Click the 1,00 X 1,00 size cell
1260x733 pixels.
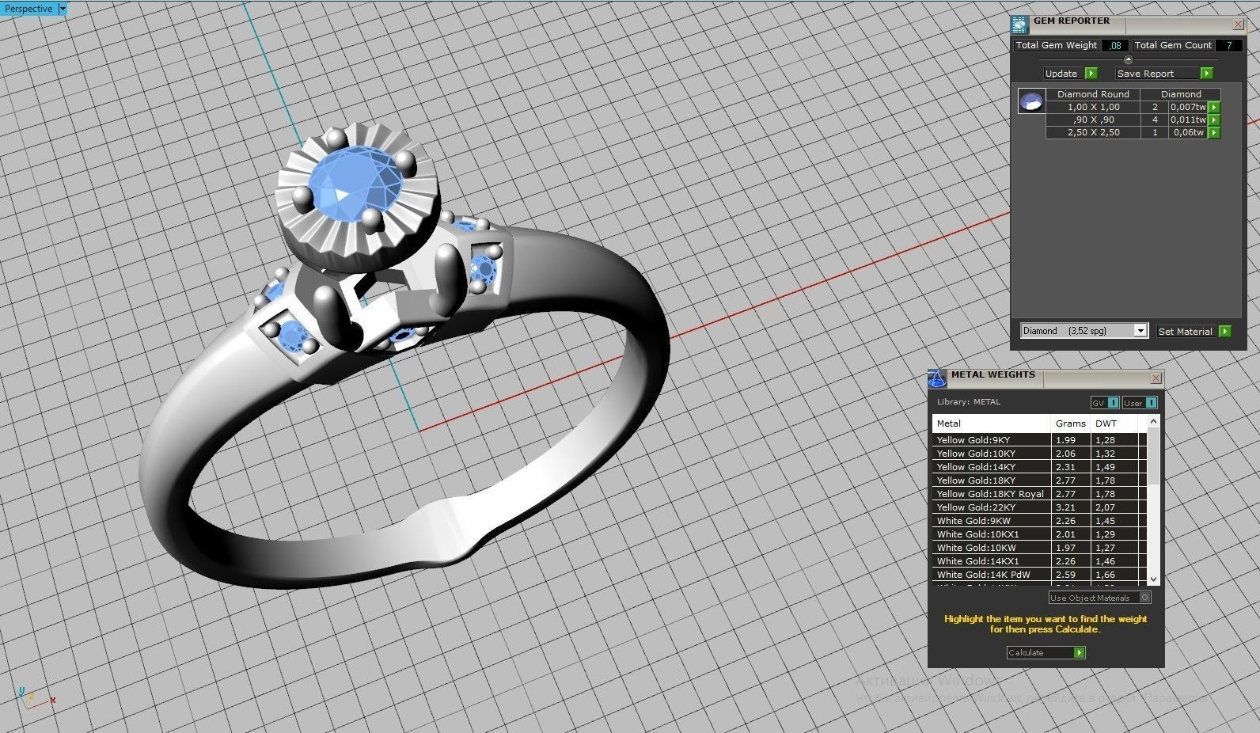(1093, 107)
